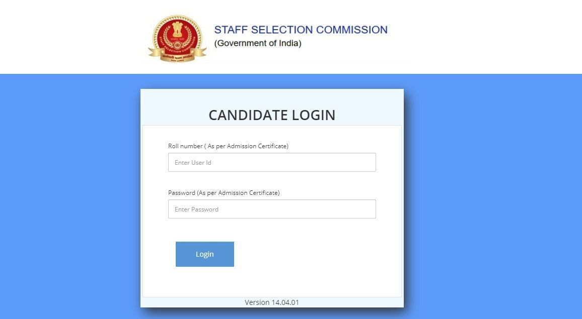582x319 pixels.
Task: Click the blue background left of login card
Action: [70, 196]
